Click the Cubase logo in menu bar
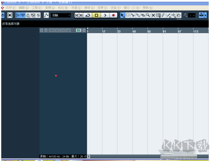The height and width of the screenshot is (161, 210). click(x=3, y=8)
